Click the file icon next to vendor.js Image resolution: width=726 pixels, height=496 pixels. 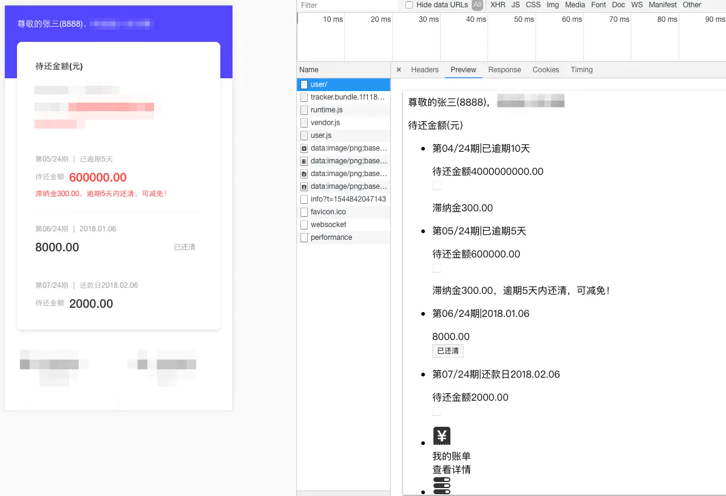click(x=304, y=123)
